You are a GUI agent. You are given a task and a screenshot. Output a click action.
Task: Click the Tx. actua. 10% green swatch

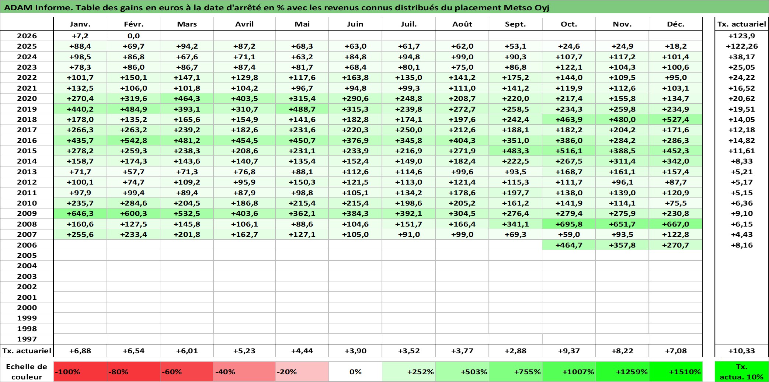tap(742, 372)
